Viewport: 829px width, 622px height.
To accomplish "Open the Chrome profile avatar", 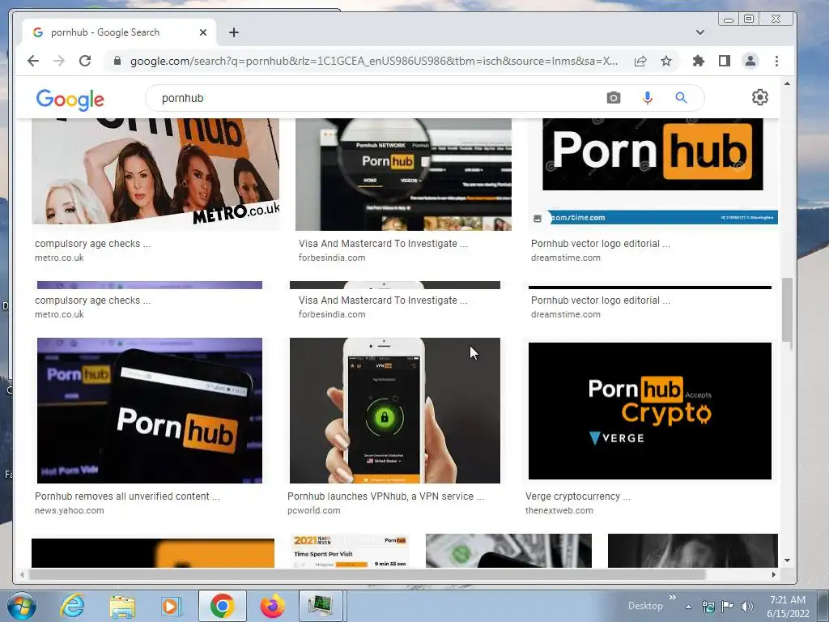I will [750, 61].
